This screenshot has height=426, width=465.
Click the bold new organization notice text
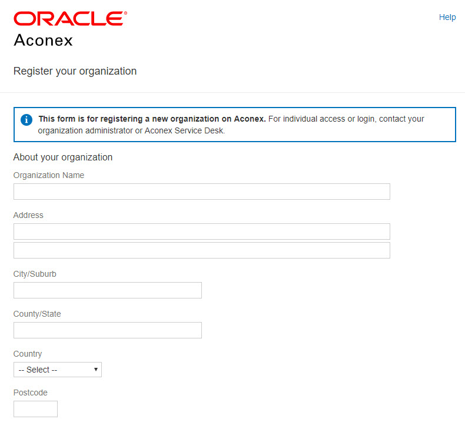point(152,119)
